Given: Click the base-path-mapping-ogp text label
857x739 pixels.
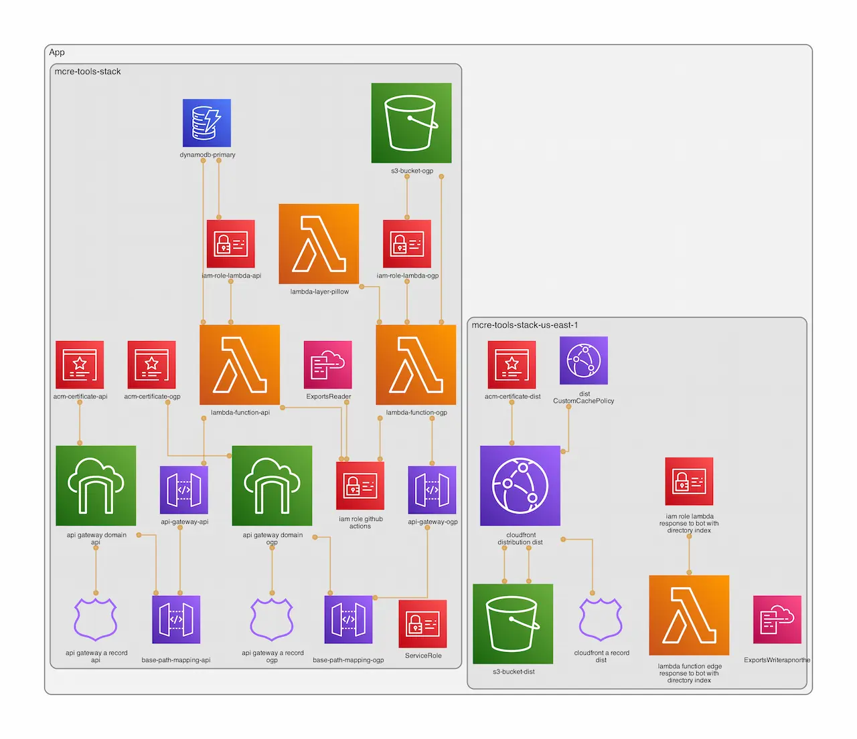Looking at the screenshot, I should coord(348,660).
